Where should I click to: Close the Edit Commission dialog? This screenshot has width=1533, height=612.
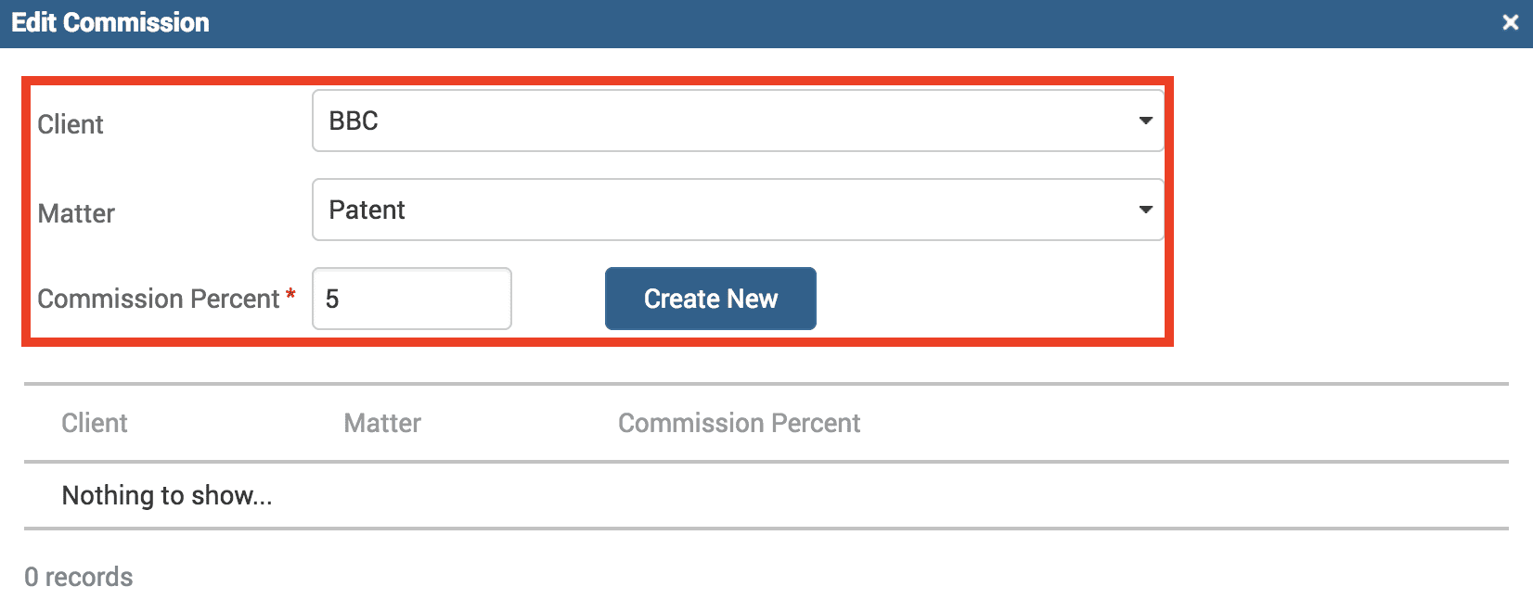[x=1510, y=22]
